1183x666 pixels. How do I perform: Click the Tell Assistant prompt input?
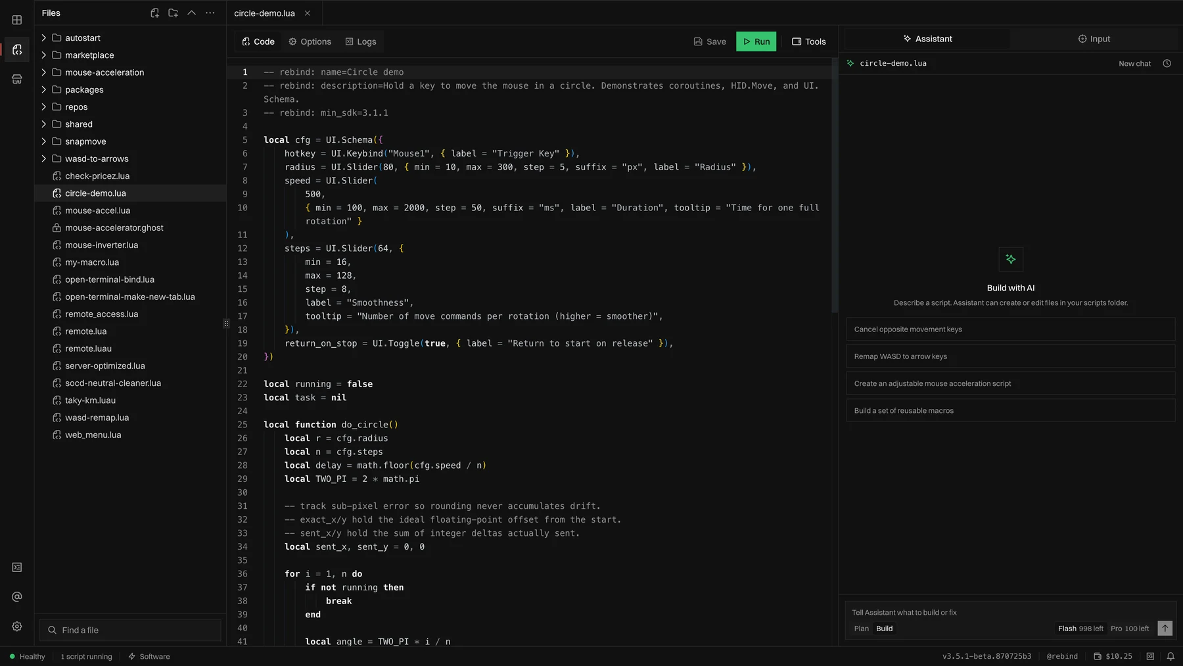click(1010, 612)
